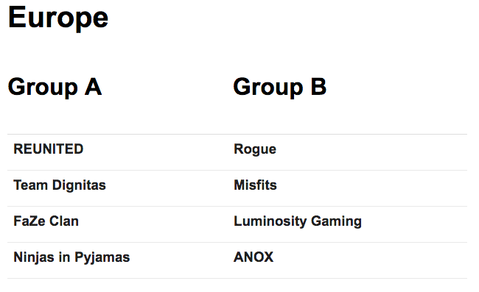The height and width of the screenshot is (292, 479).
Task: Choose FaZe Clan in Group A
Action: coord(46,221)
